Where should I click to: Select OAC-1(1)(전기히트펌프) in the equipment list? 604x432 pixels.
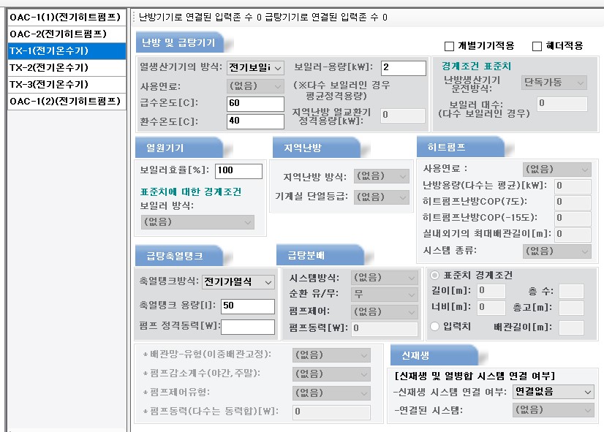point(63,17)
